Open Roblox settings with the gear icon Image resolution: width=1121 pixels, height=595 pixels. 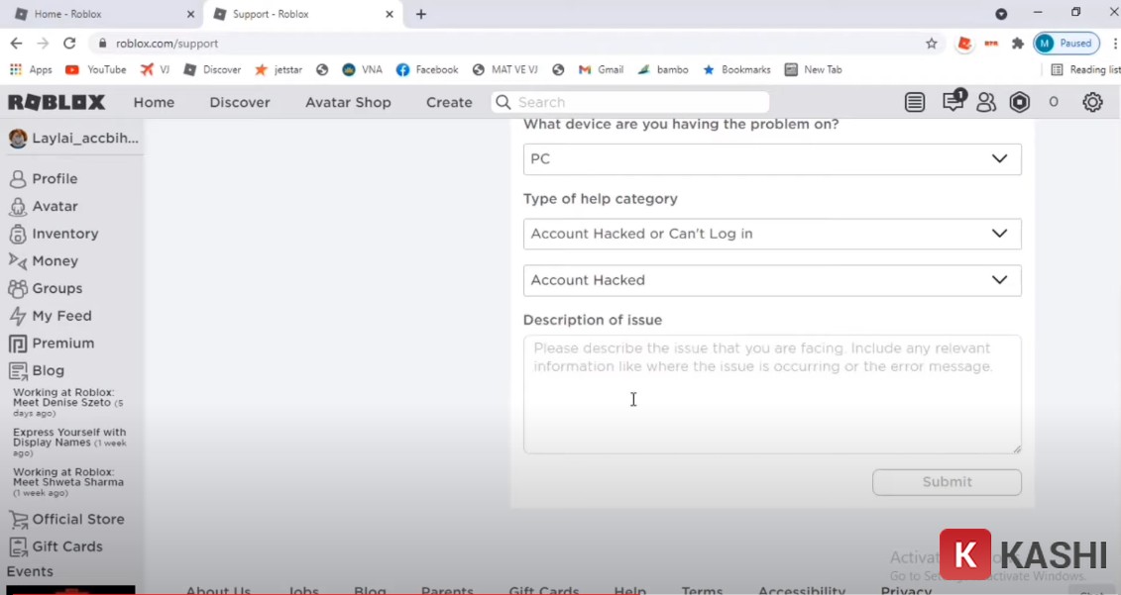pos(1092,102)
